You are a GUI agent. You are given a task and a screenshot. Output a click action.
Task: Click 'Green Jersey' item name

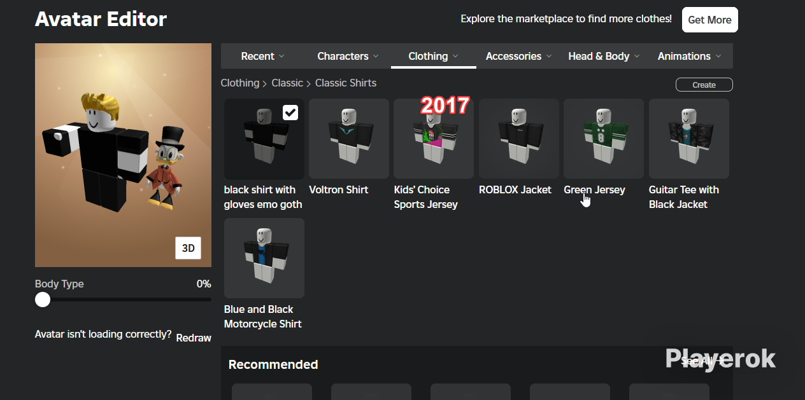pyautogui.click(x=594, y=190)
